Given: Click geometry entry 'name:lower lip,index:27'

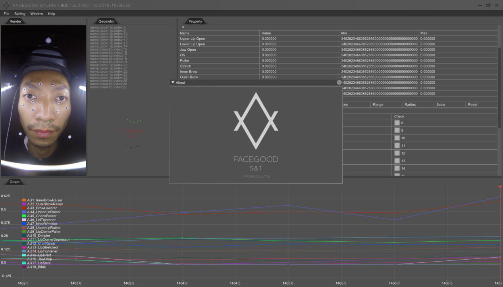Looking at the screenshot, I should click(108, 87).
